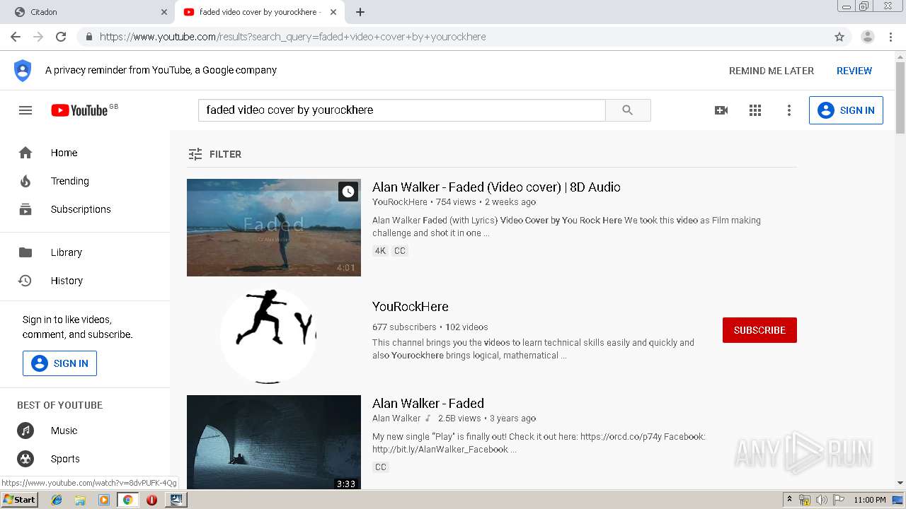Click REMIND ME LATER on privacy reminder
The image size is (906, 509).
[x=772, y=71]
